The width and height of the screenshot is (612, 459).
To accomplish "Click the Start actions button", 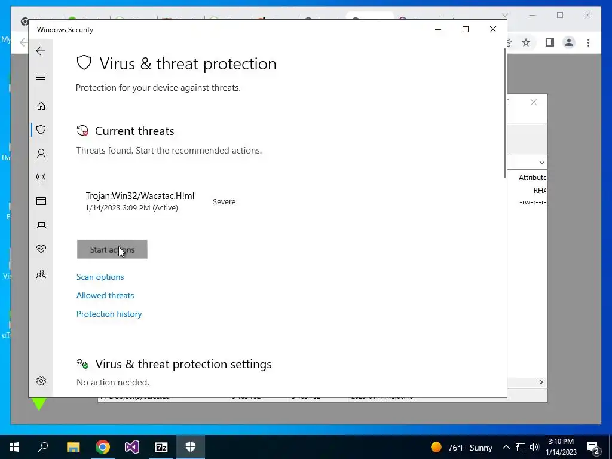I will click(112, 249).
